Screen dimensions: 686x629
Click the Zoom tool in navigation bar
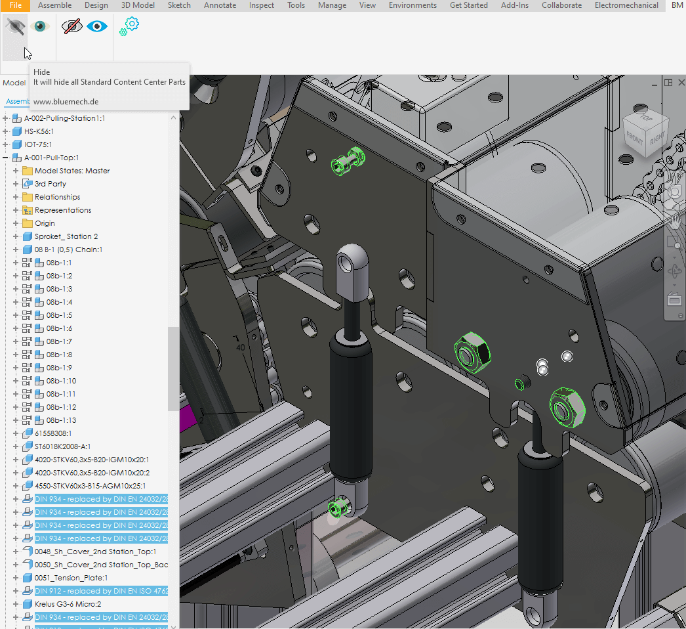tap(674, 243)
